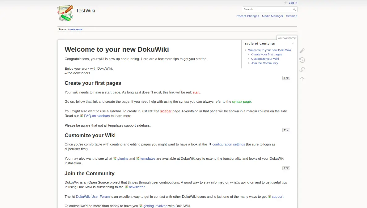
Task: Open the support link
Action: 276,197
